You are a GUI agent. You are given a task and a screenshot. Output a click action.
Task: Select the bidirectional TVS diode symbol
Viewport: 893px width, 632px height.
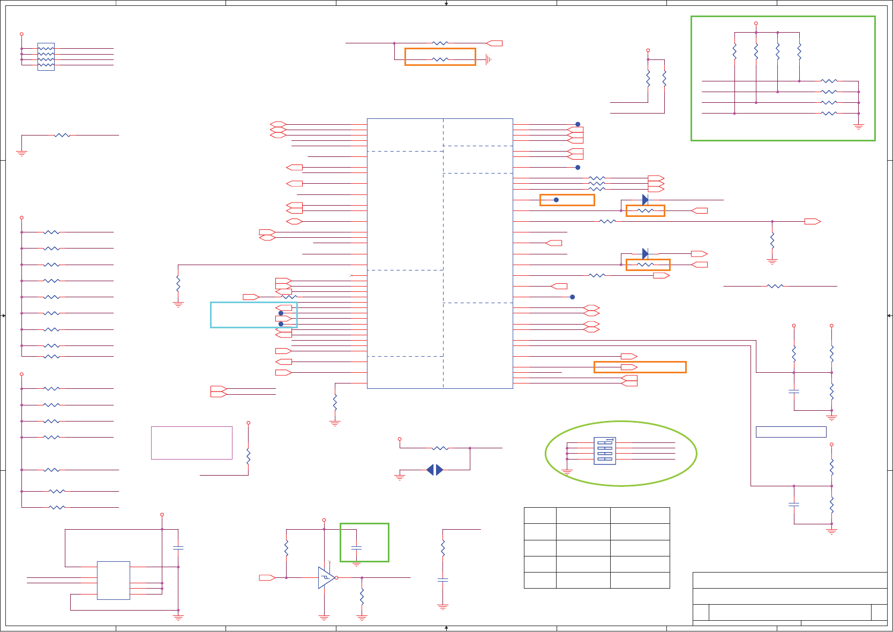click(x=434, y=470)
